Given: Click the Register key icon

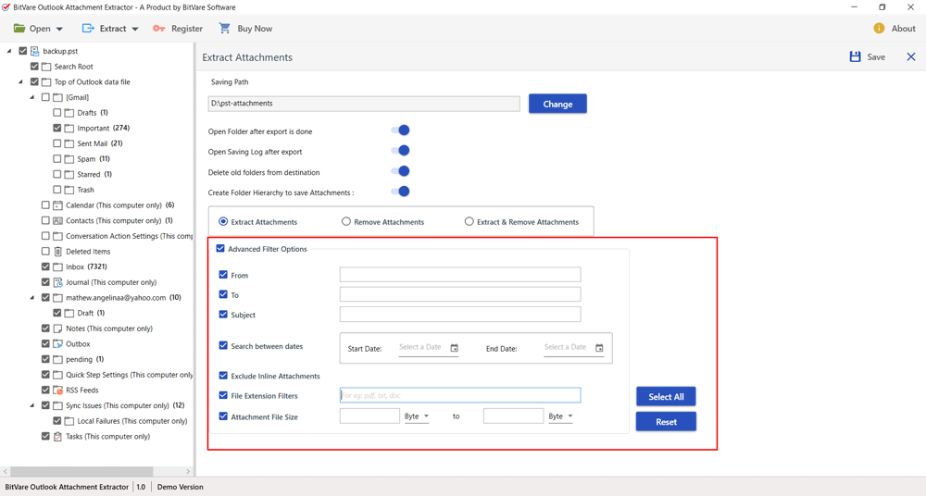Looking at the screenshot, I should click(x=159, y=29).
